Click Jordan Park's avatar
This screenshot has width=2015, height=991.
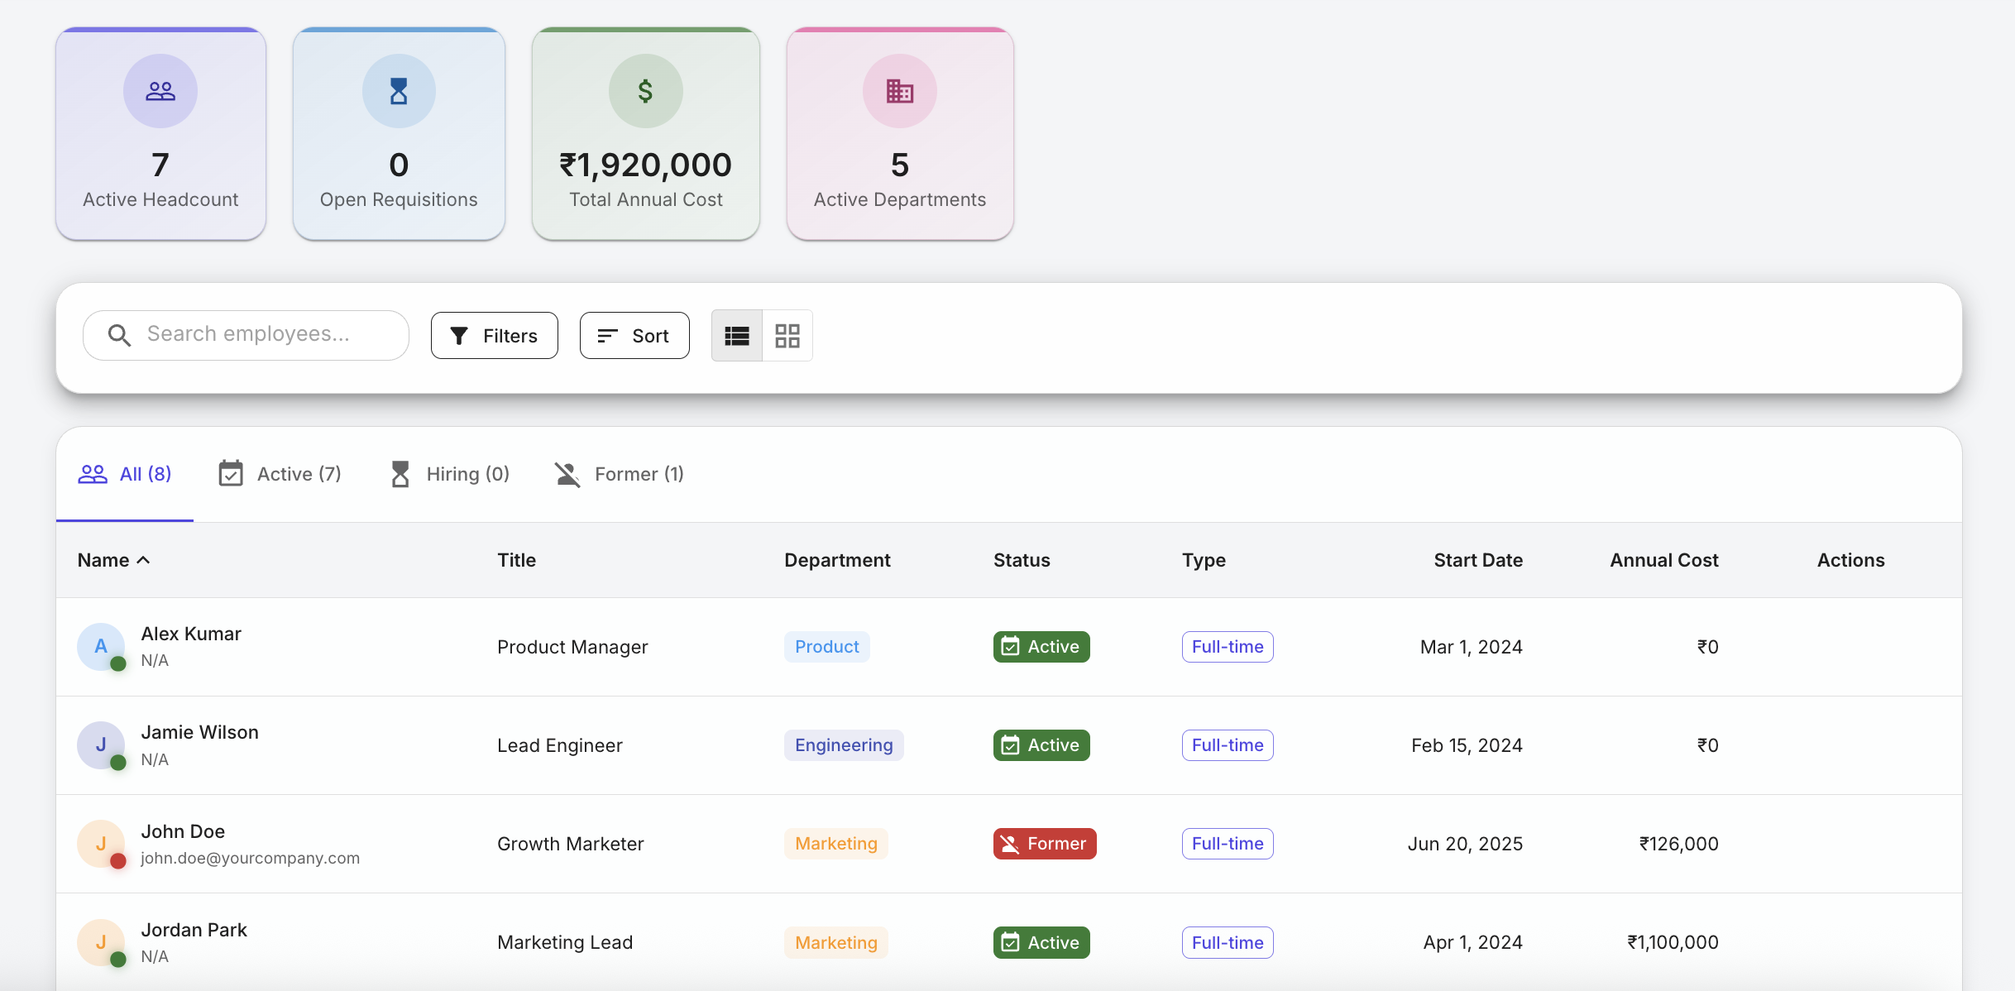click(x=101, y=942)
